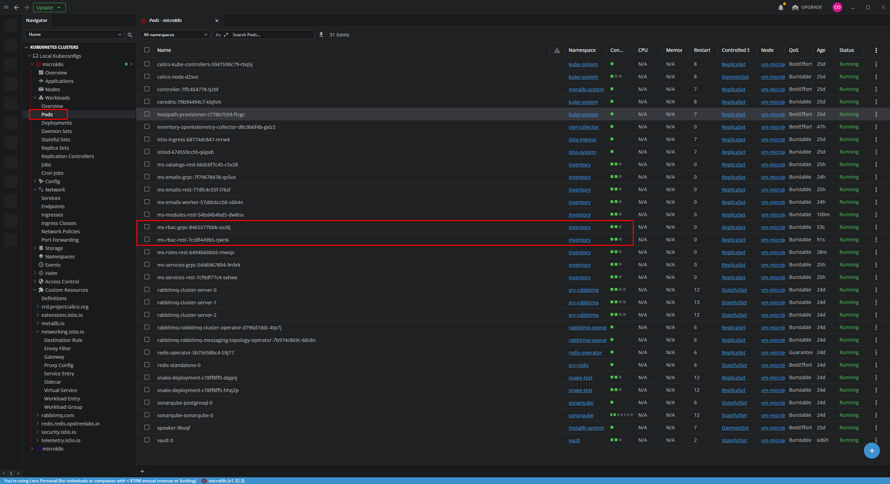Click the blue plus create-resource button
This screenshot has height=484, width=890.
[872, 451]
